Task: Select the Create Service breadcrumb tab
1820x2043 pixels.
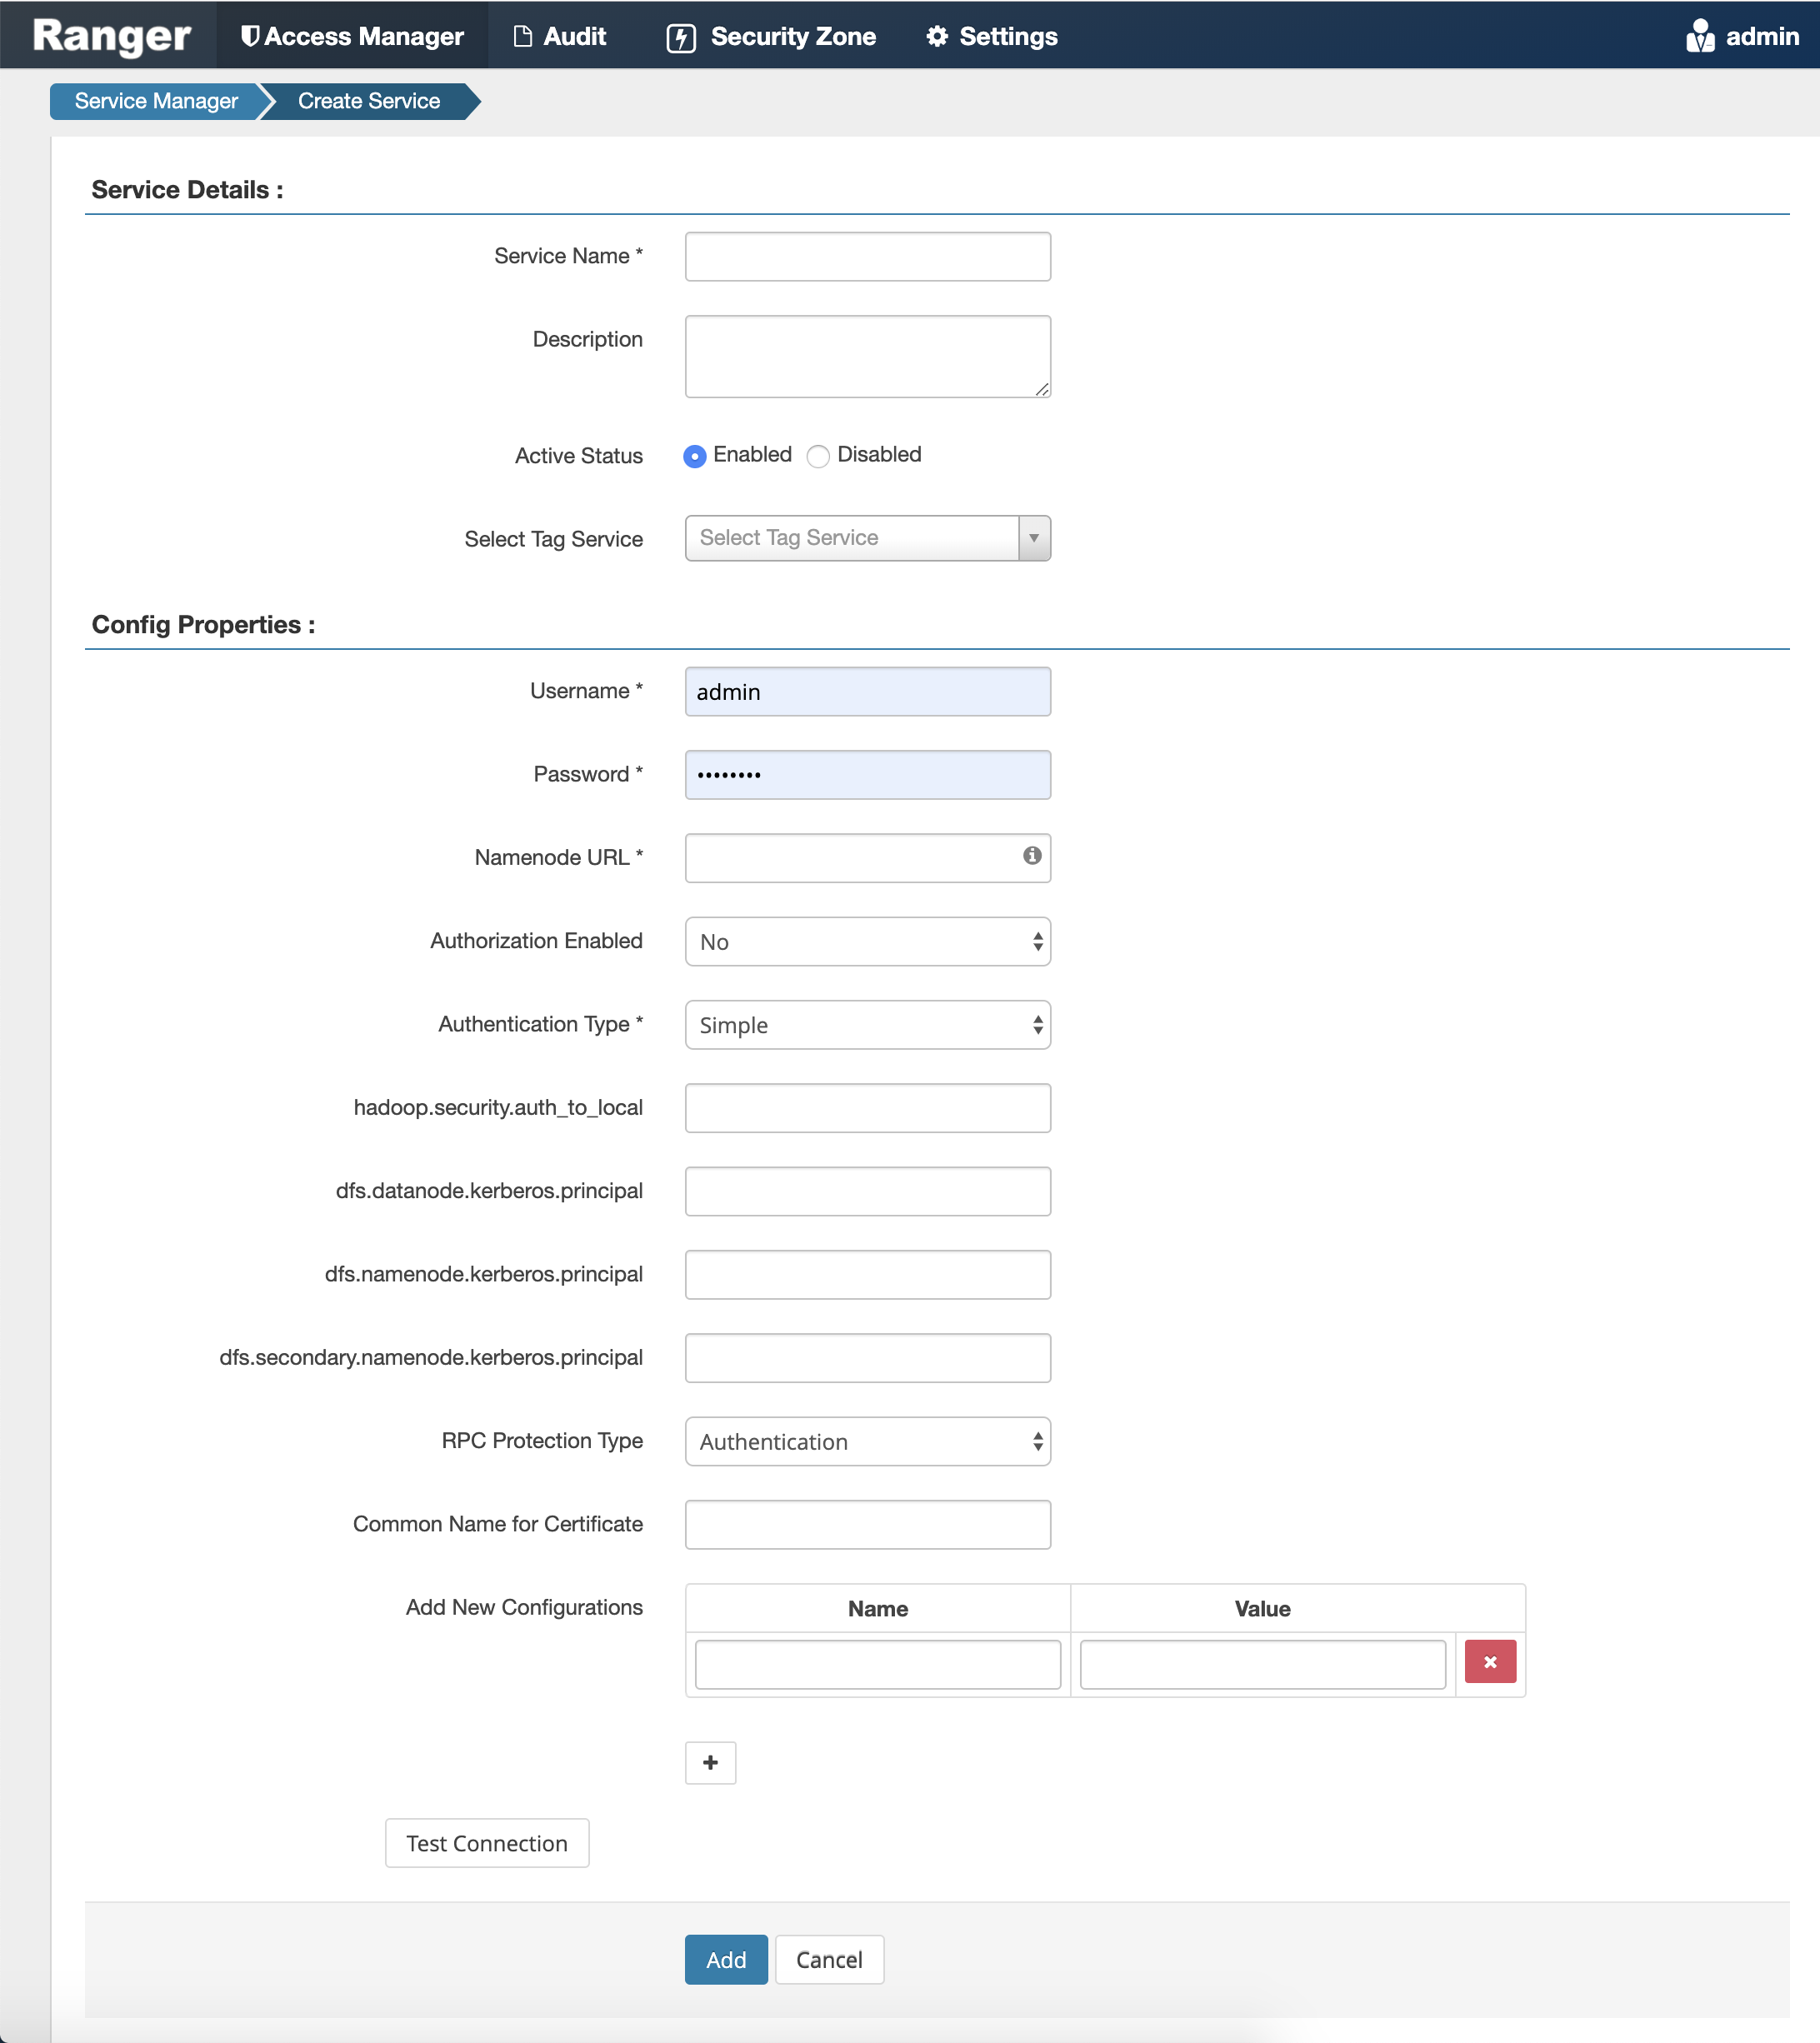Action: click(x=368, y=100)
